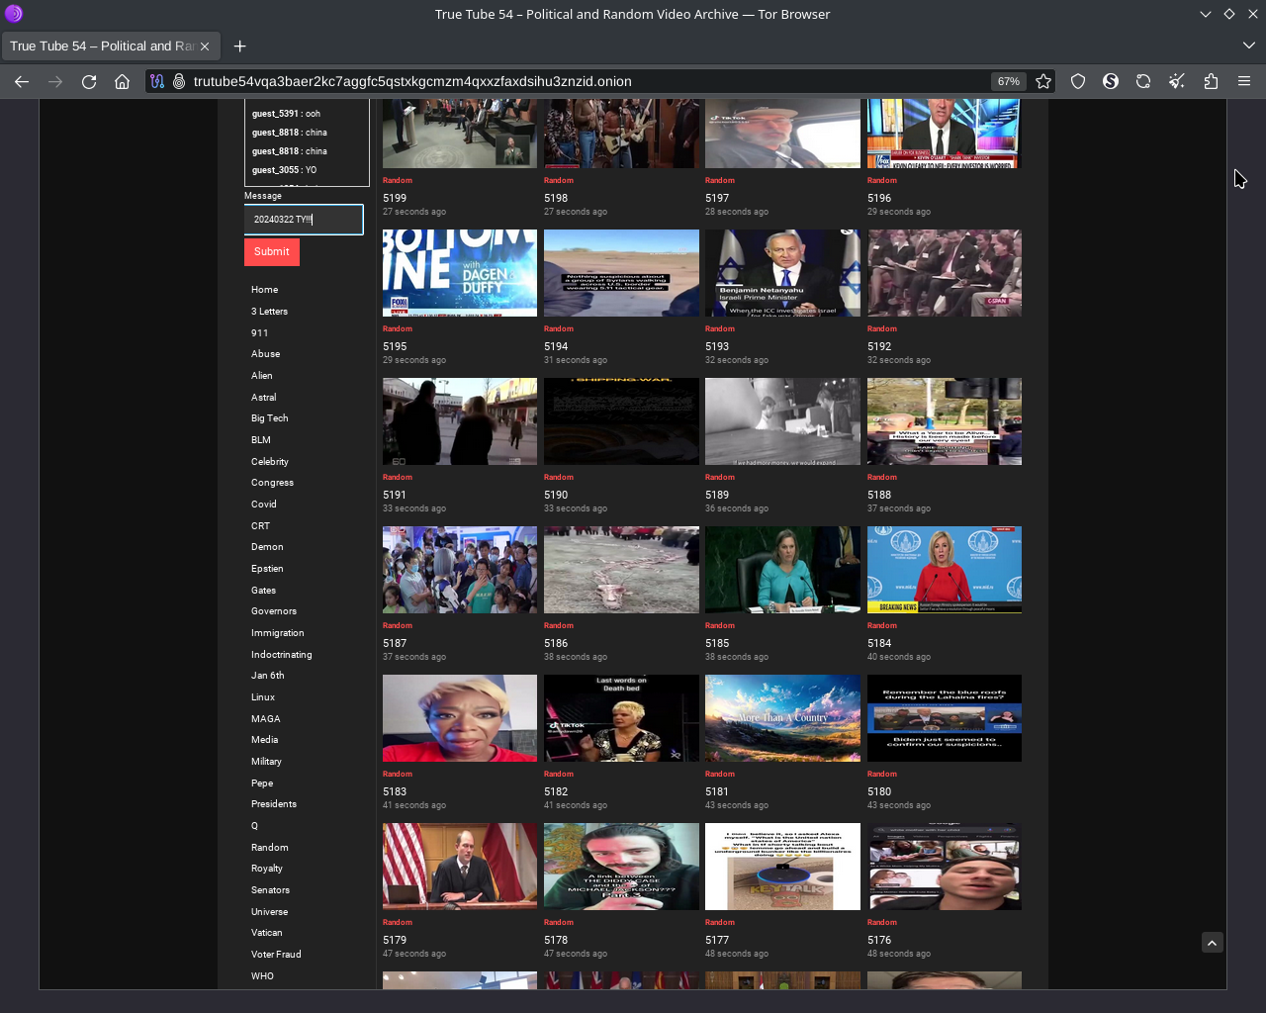Open the browser home page

tap(122, 82)
